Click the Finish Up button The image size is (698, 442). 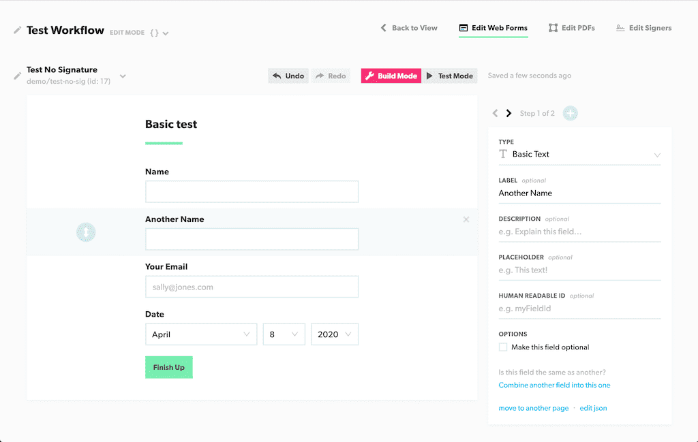pyautogui.click(x=169, y=367)
